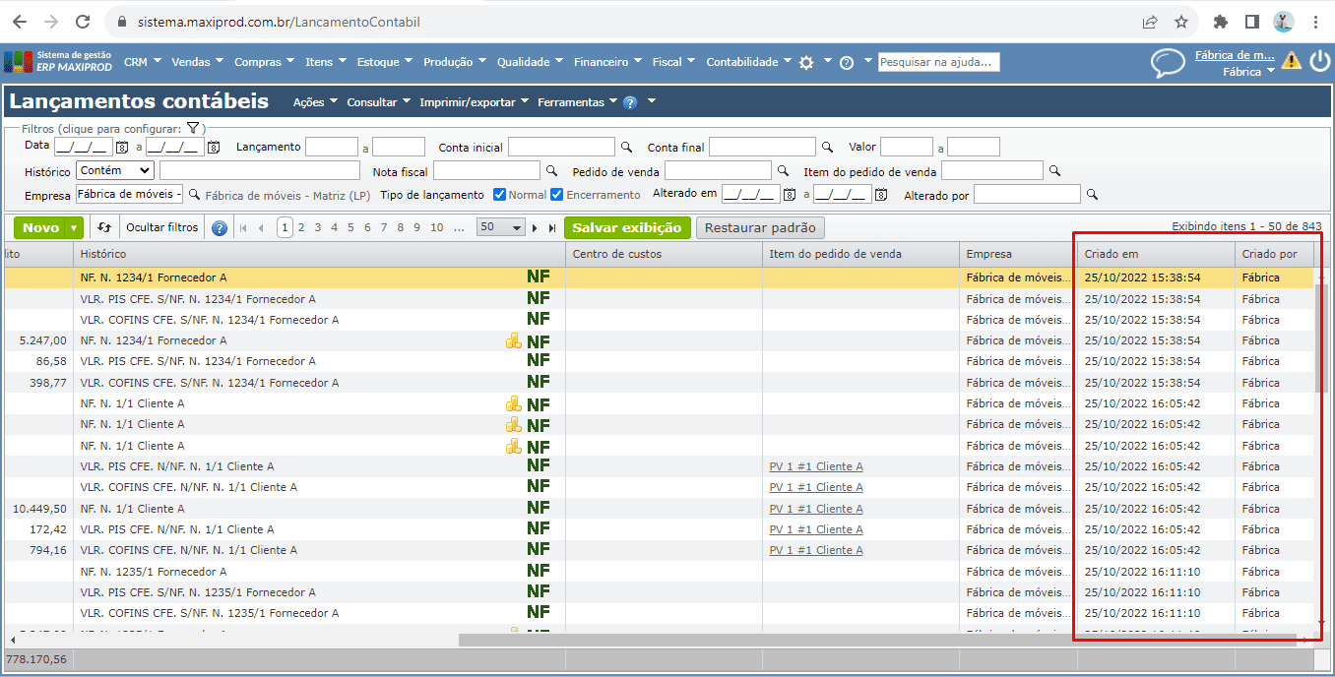Open the browser extensions puzzle icon
This screenshot has height=677, width=1335.
click(x=1222, y=22)
